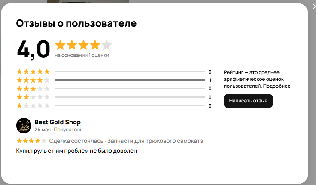
Task: Select the five-star rating row stars
Action: pos(33,71)
